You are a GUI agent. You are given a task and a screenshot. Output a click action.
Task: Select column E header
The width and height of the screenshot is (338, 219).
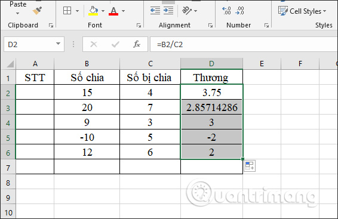(x=262, y=64)
